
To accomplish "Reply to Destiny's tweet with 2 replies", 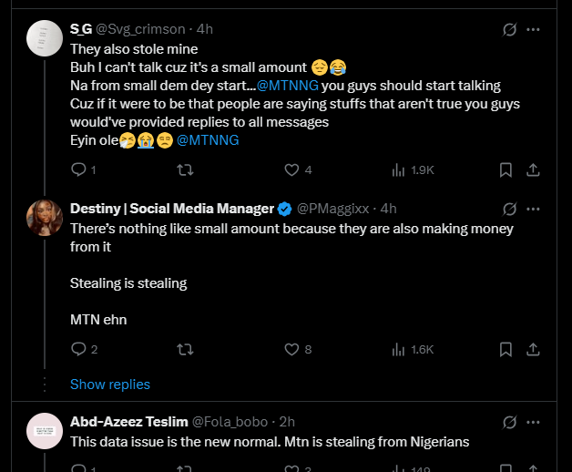I will 78,349.
